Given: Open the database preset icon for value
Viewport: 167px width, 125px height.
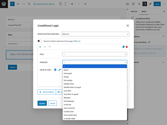Looking at the screenshot, I should pyautogui.click(x=55, y=70).
